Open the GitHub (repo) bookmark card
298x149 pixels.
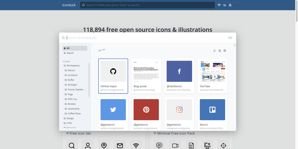tap(113, 76)
